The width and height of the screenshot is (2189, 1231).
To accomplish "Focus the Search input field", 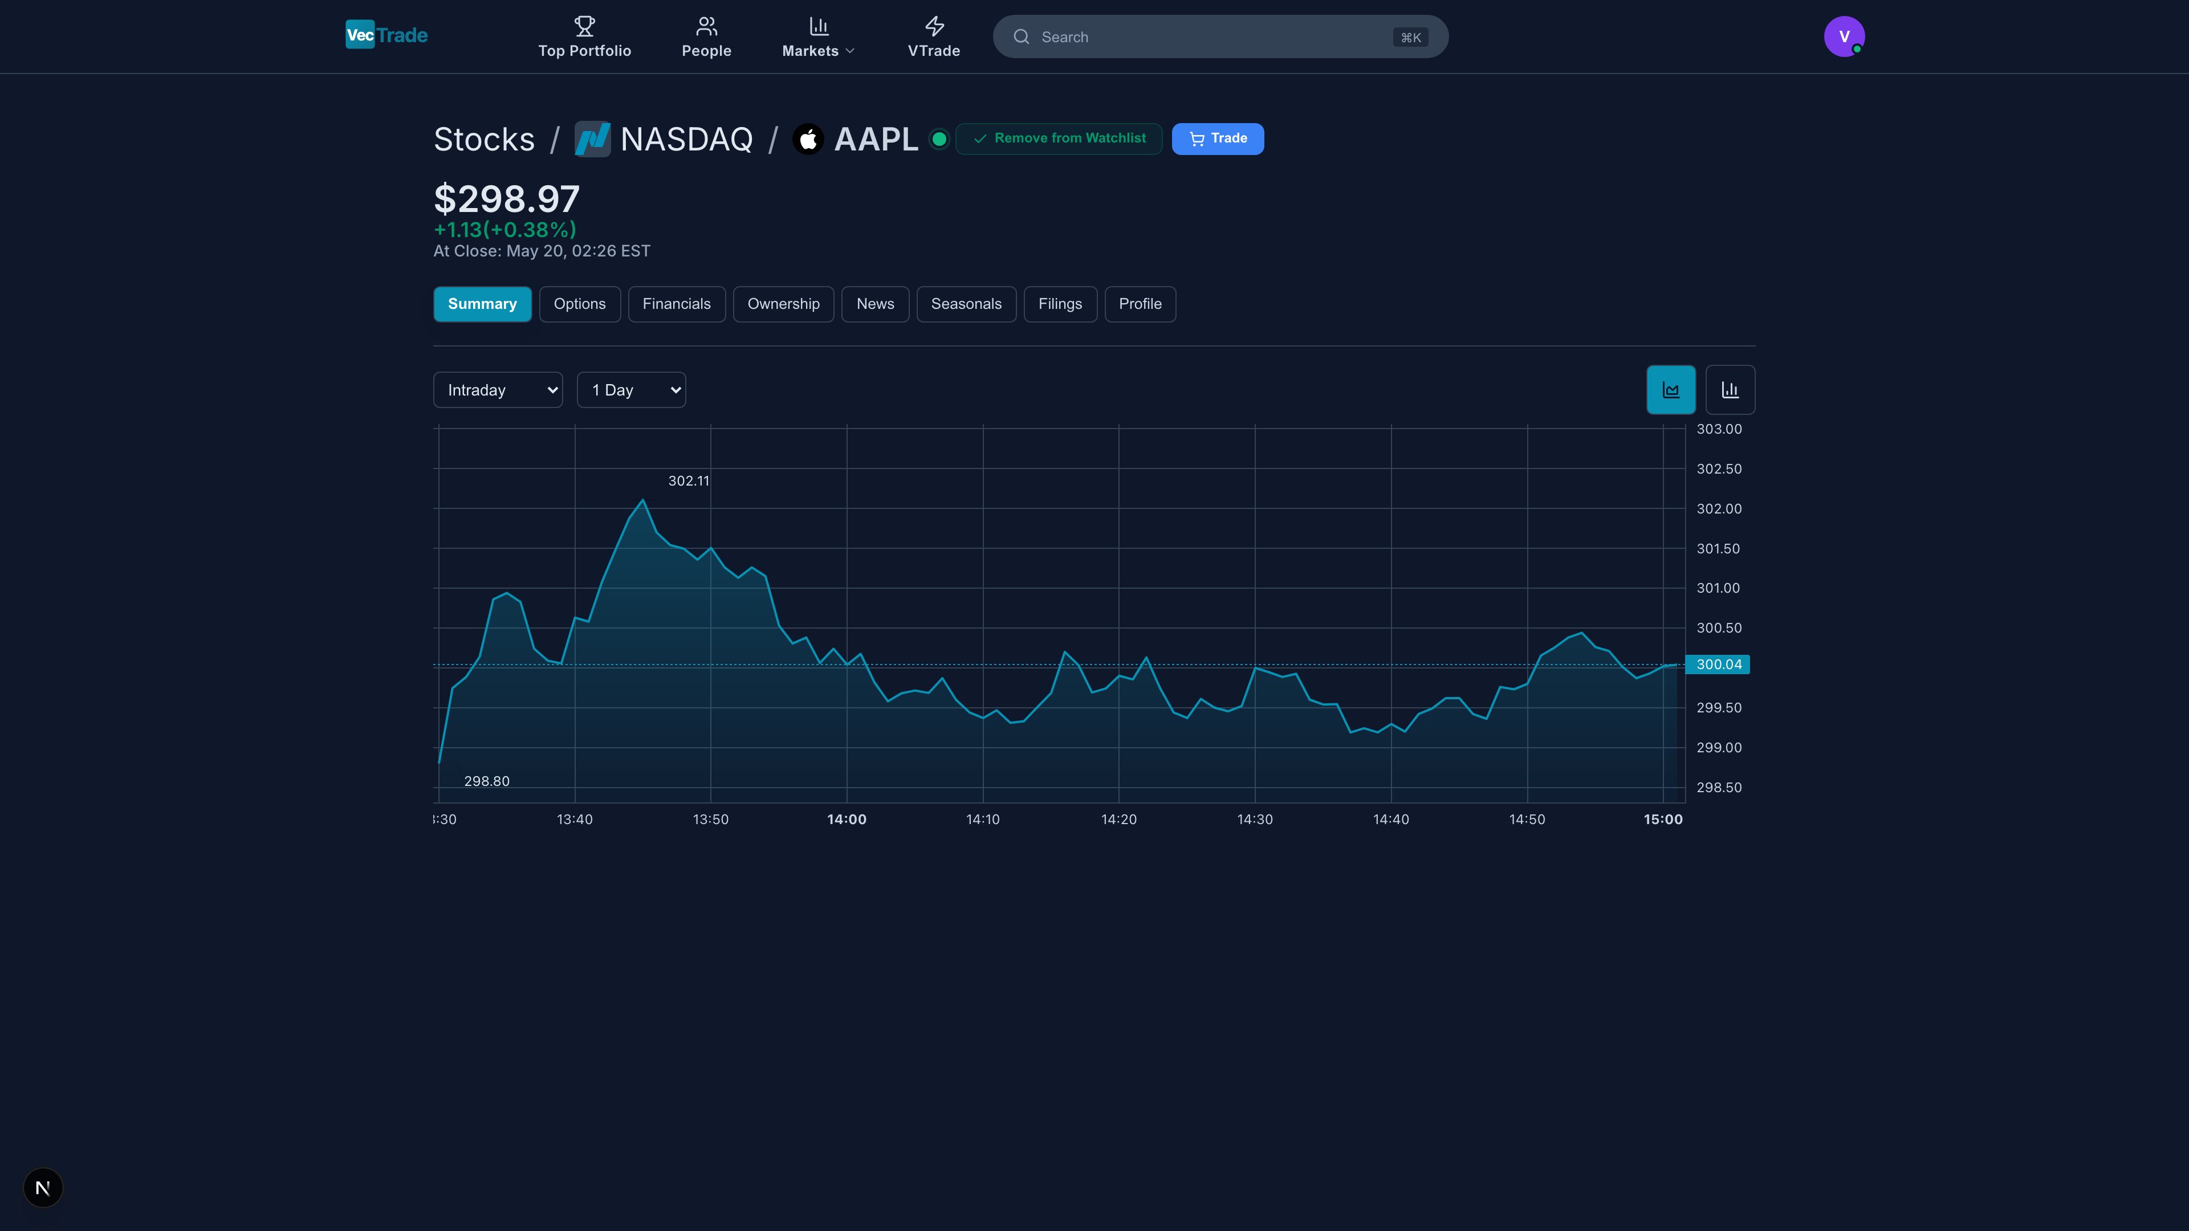I will pos(1220,36).
